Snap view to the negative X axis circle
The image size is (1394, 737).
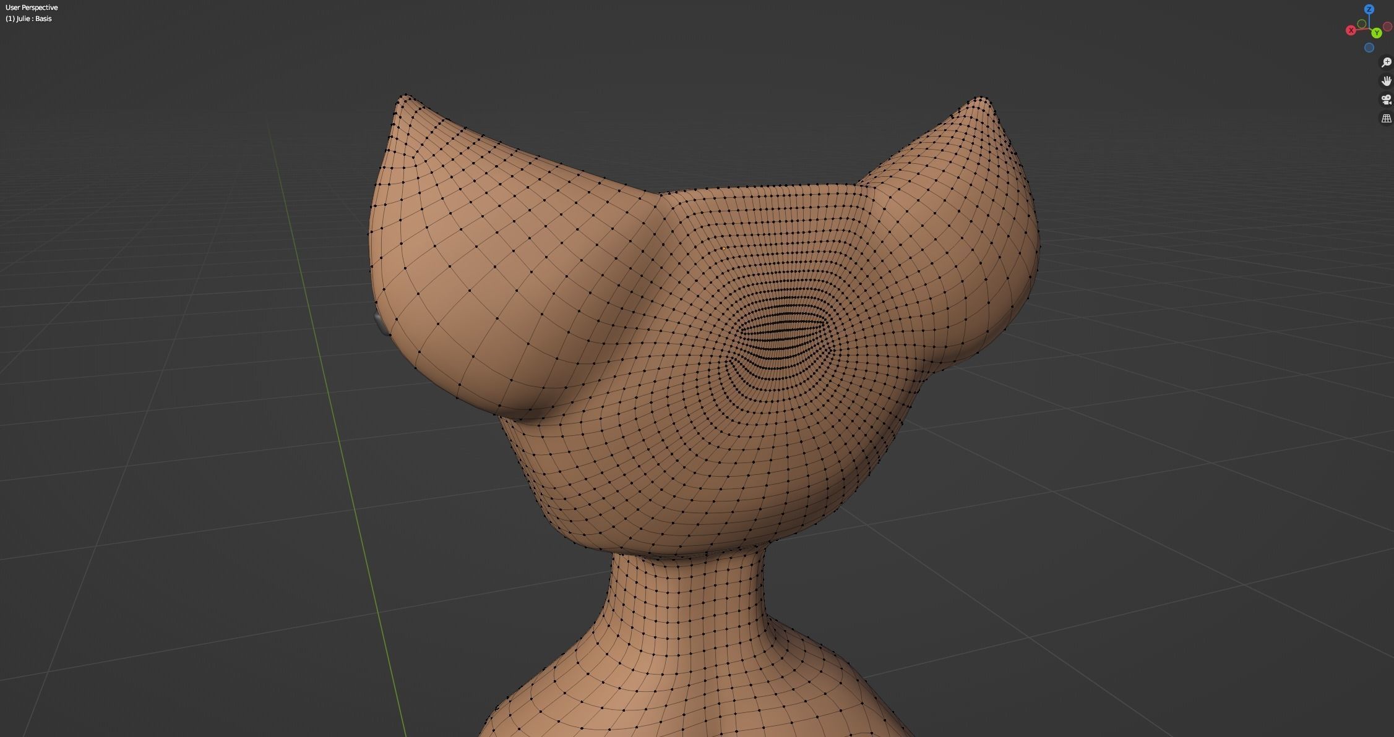point(1388,27)
